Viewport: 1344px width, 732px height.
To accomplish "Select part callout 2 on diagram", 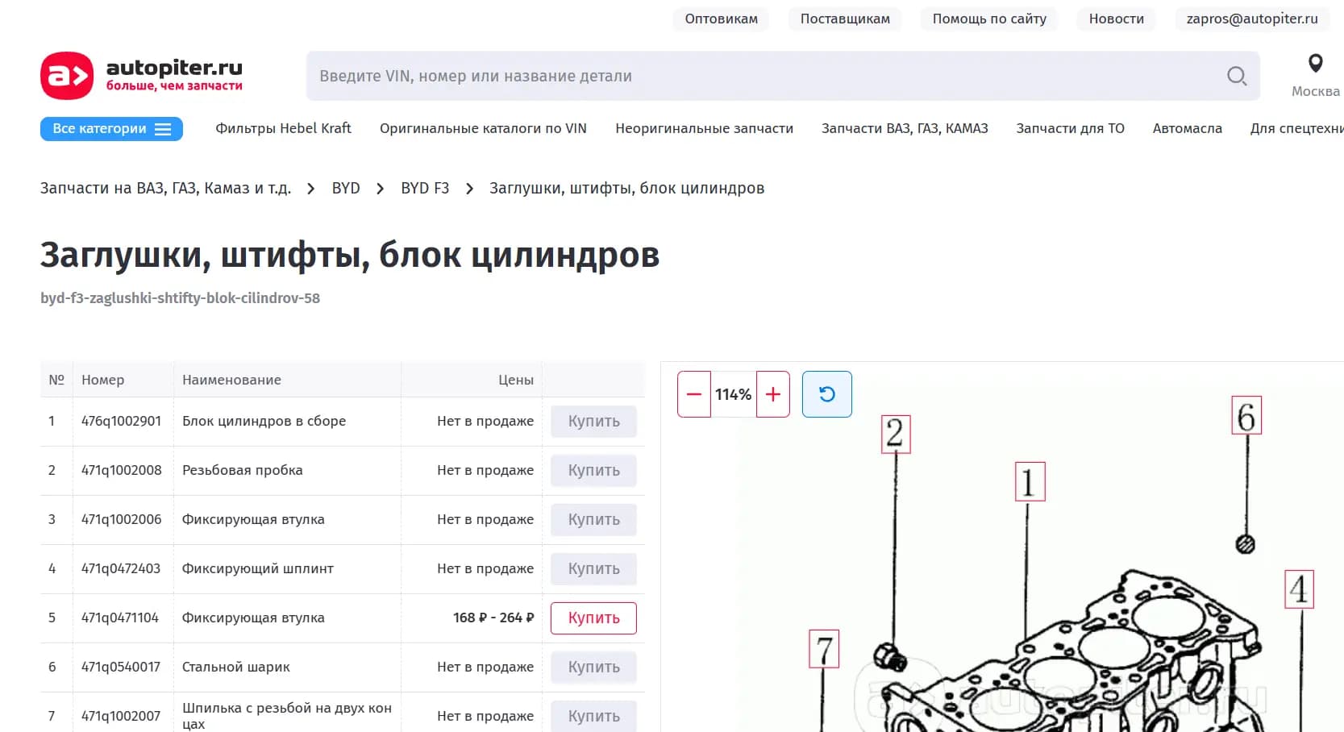I will tap(895, 434).
